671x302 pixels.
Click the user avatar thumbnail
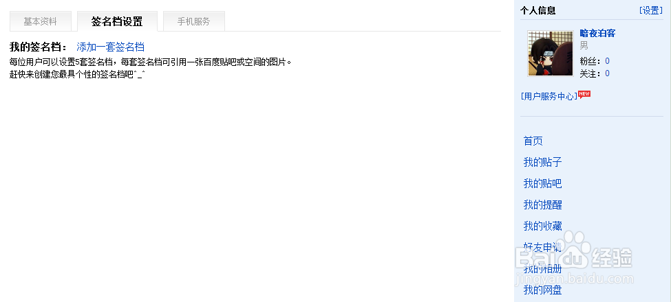(x=551, y=54)
